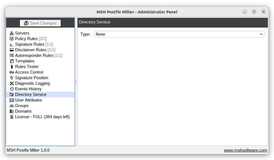Click the Directory Service panel header
Screen dimensions: 274x160
(x=173, y=22)
